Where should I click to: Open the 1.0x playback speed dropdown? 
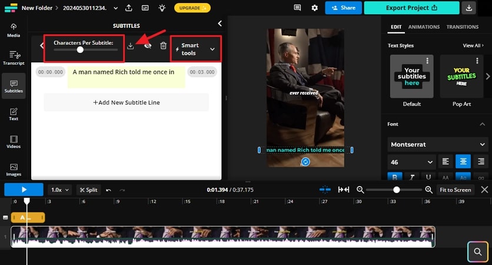click(60, 190)
